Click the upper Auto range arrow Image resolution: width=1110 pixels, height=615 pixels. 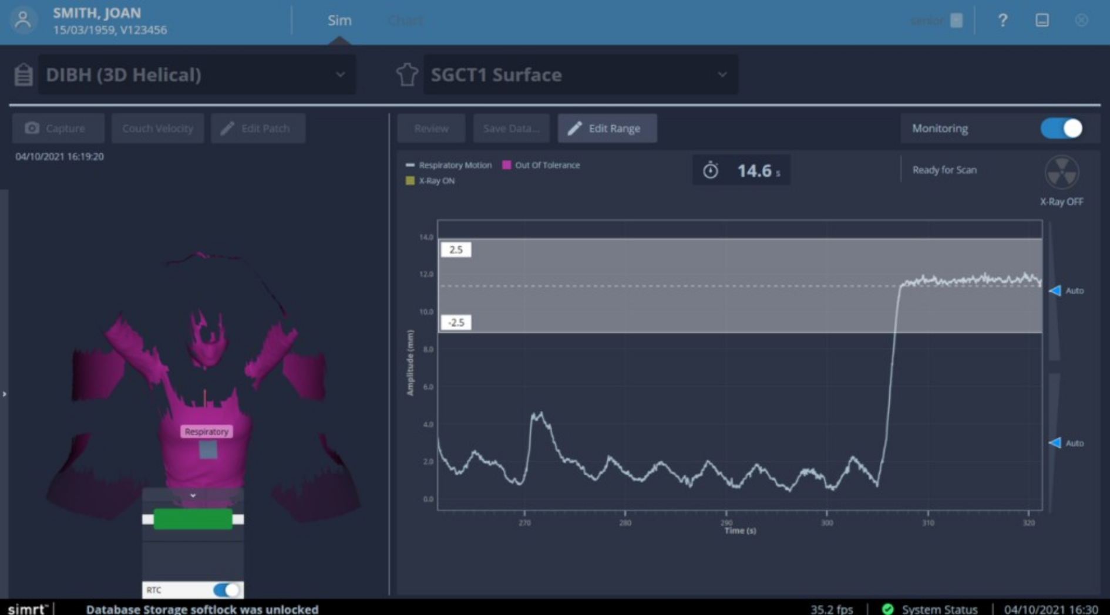pos(1055,290)
